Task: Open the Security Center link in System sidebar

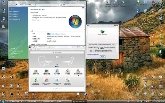Action: click(x=15, y=54)
